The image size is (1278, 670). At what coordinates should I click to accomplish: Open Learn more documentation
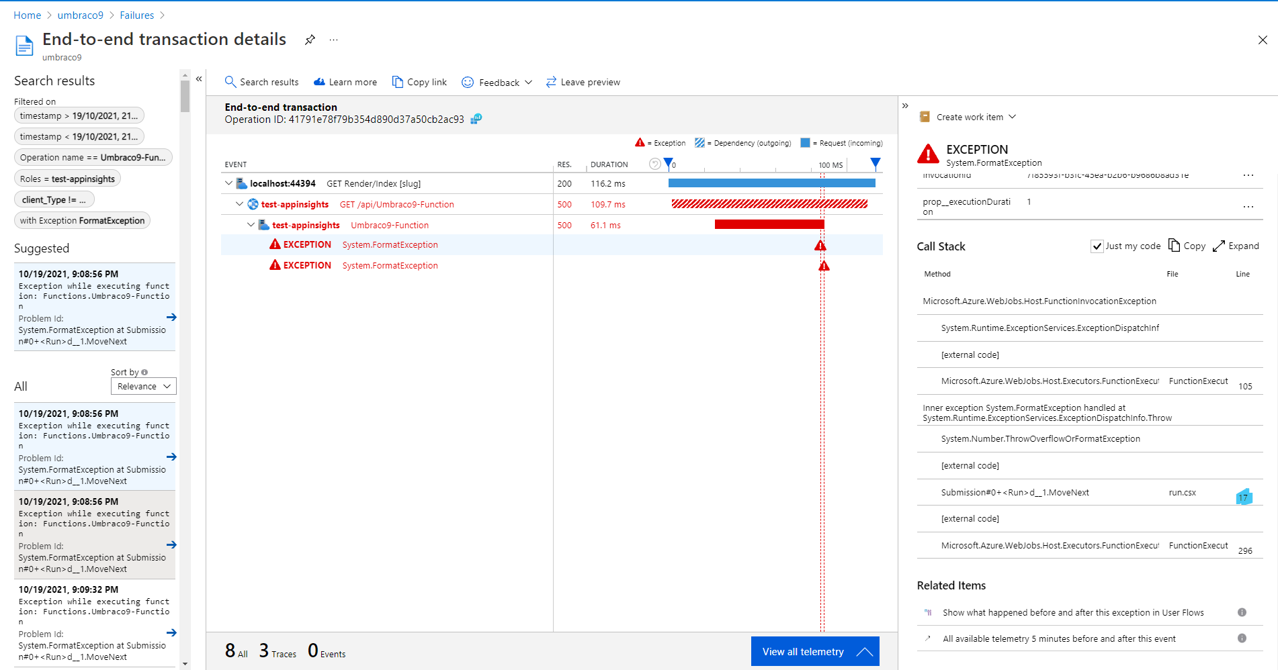coord(345,82)
